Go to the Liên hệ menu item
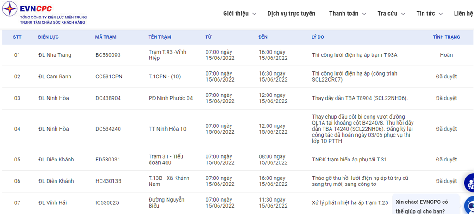 tap(463, 13)
